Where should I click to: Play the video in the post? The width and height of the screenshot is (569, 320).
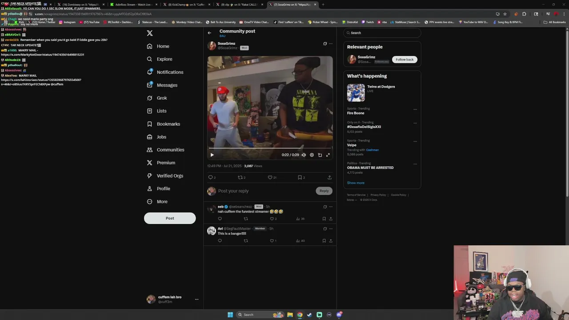pyautogui.click(x=212, y=155)
